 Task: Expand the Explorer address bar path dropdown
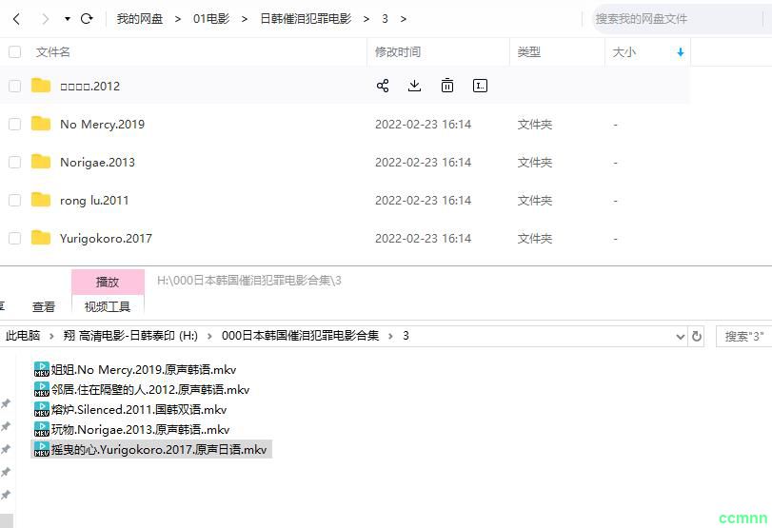click(x=680, y=336)
